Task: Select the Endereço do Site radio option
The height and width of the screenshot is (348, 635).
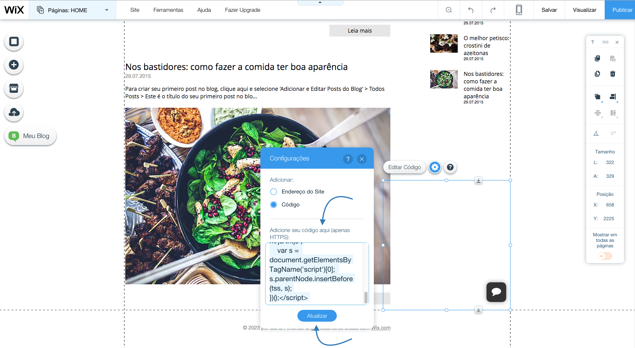Action: pos(273,191)
